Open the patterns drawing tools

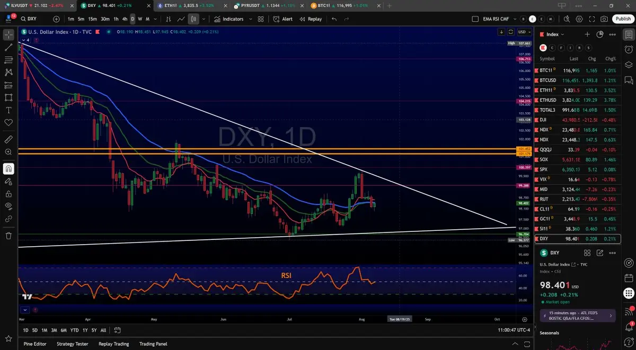tap(8, 73)
